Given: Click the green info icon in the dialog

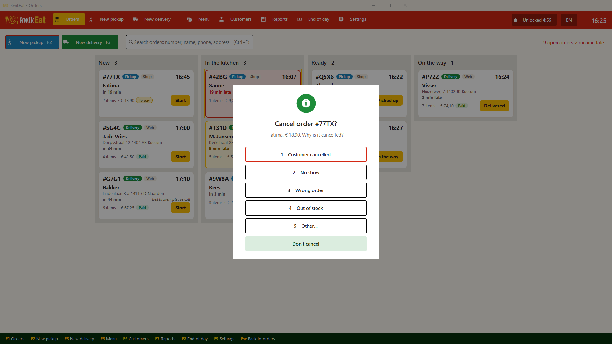Looking at the screenshot, I should 306,103.
